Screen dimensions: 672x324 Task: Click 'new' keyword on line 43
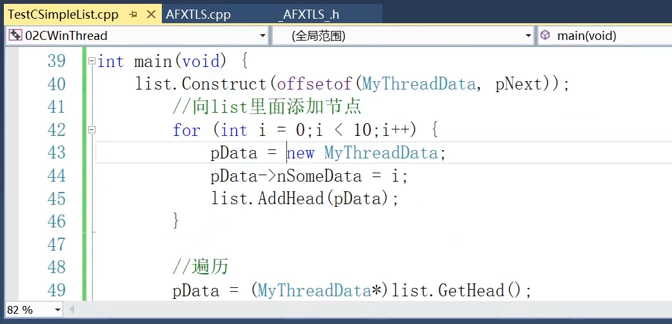click(301, 153)
